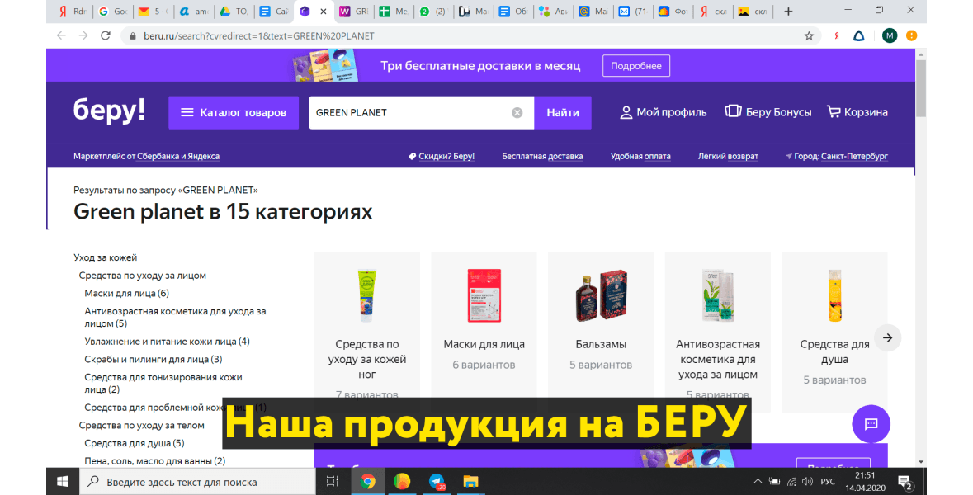Viewport: 973px width, 495px height.
Task: Click the Сбербанка и Яндекса link
Action: tap(178, 156)
